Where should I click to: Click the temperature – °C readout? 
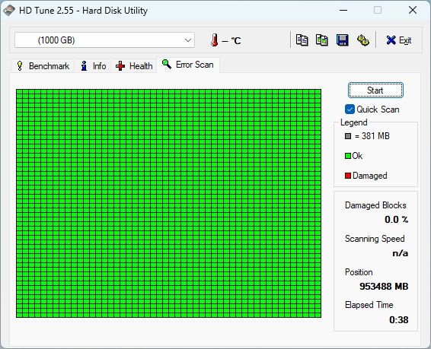pos(231,41)
